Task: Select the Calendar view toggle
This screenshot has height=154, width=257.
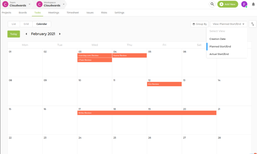Action: click(41, 24)
